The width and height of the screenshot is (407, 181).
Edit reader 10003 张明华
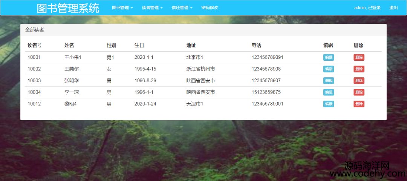coord(328,80)
